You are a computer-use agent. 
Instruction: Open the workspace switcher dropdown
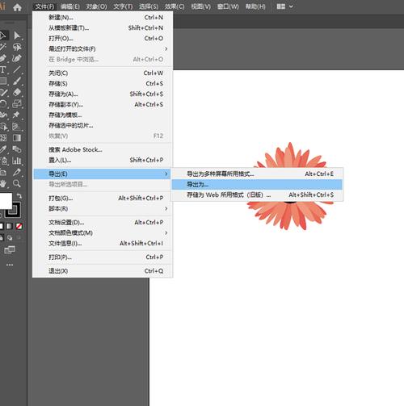tap(285, 6)
